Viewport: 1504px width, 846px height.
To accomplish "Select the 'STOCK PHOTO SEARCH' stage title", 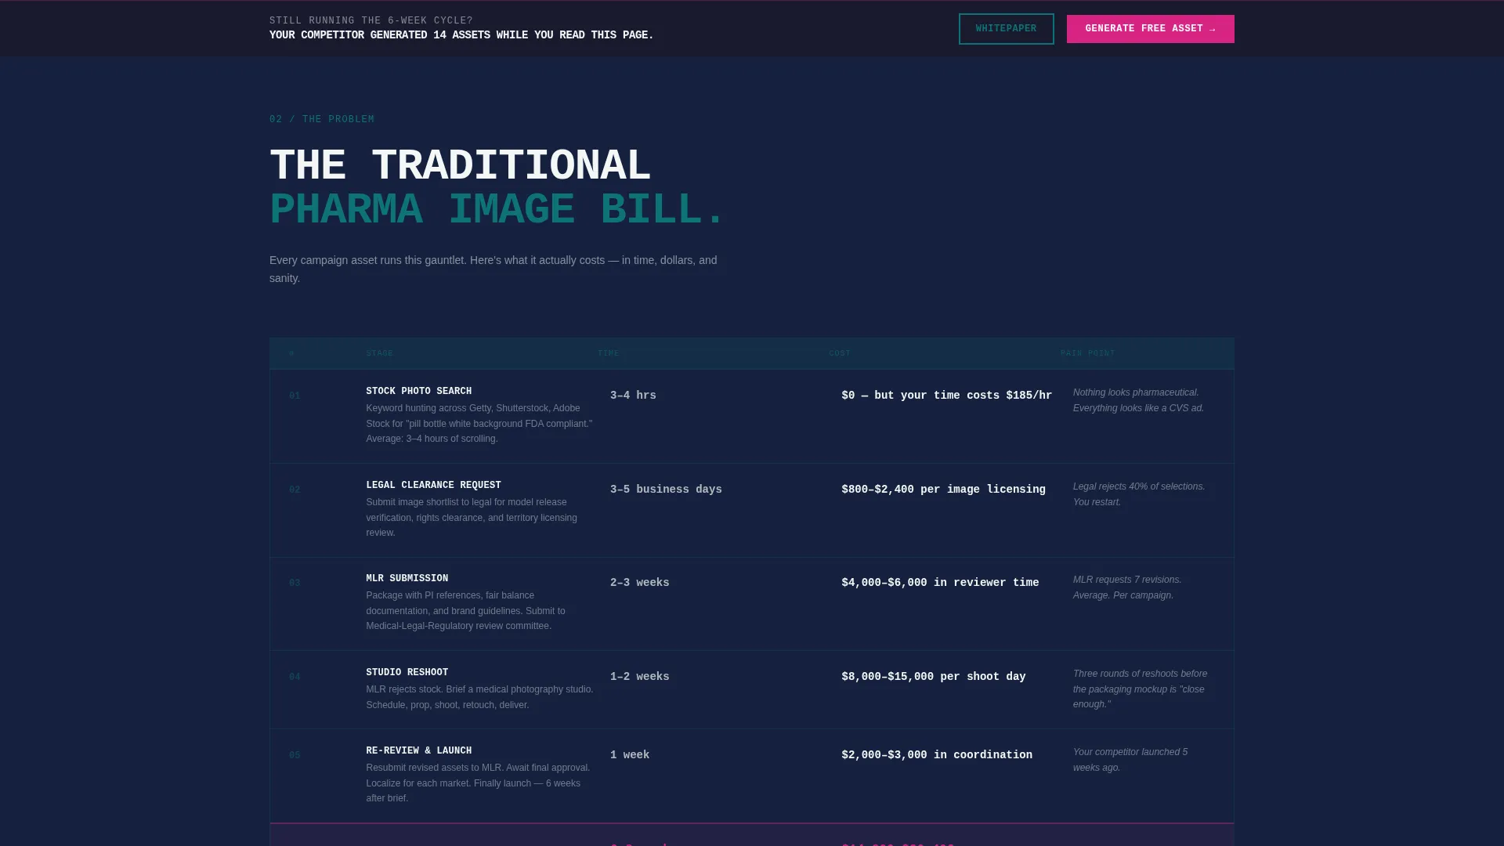I will pos(419,392).
